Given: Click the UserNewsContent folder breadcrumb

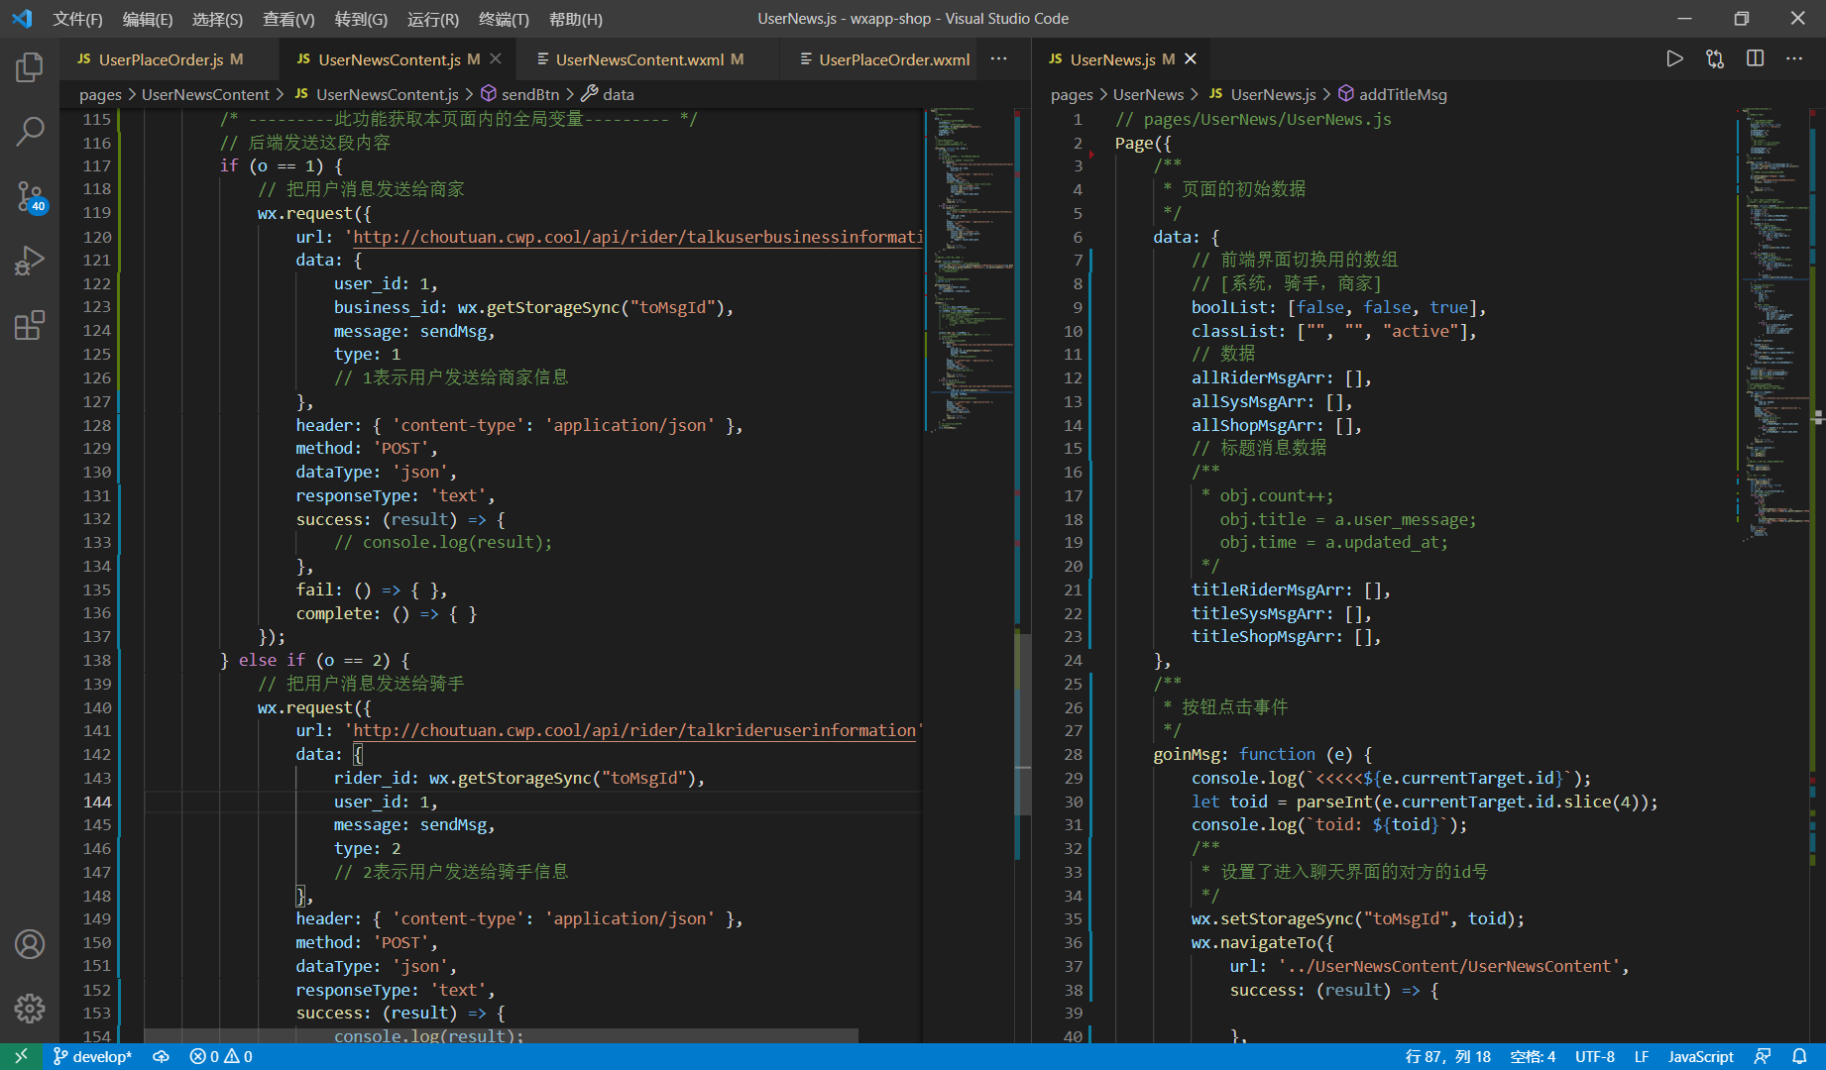Looking at the screenshot, I should click(x=205, y=95).
